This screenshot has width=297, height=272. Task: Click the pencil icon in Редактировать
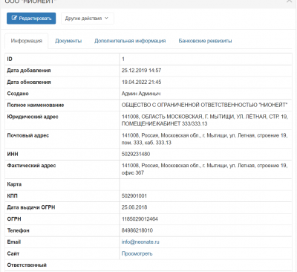coord(14,18)
